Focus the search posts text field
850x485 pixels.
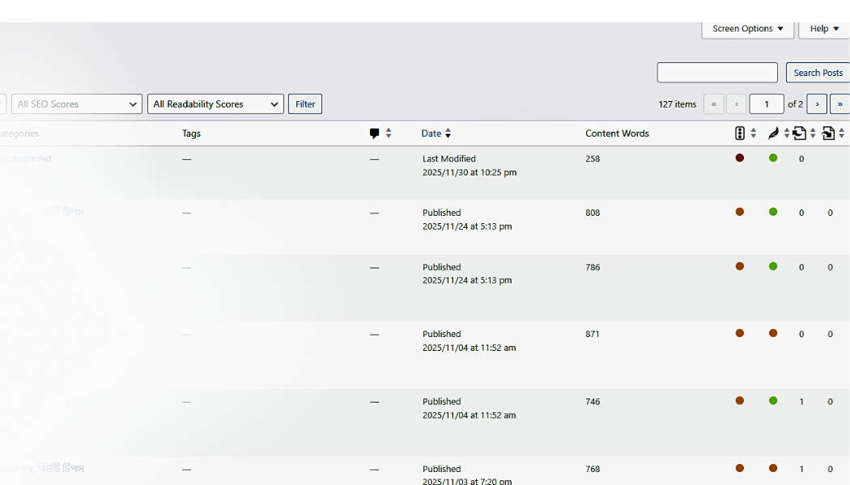(717, 73)
